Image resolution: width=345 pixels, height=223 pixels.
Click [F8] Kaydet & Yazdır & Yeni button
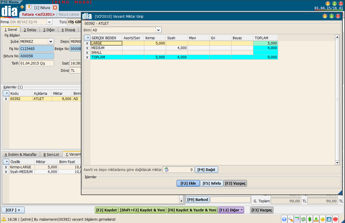(x=192, y=210)
